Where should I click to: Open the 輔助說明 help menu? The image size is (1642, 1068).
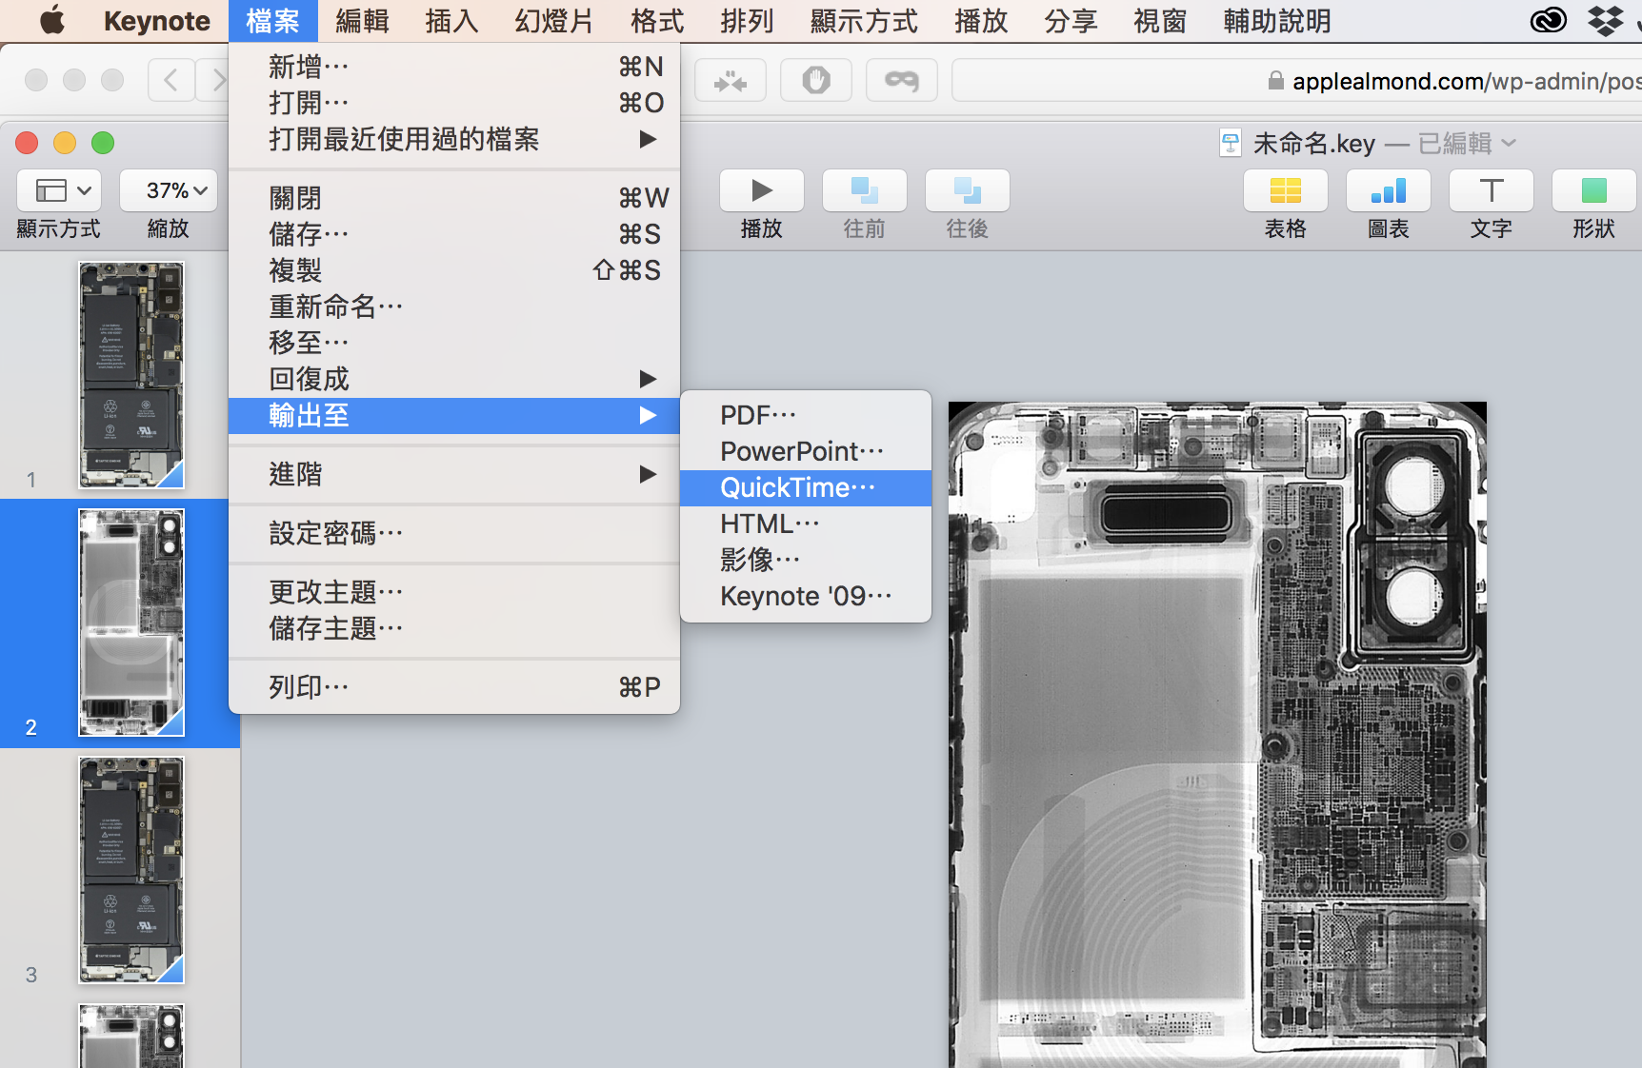click(1277, 21)
